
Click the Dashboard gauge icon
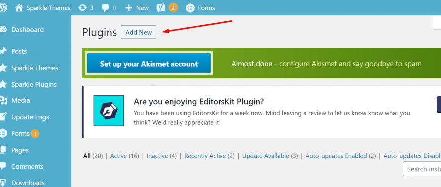coord(3,29)
